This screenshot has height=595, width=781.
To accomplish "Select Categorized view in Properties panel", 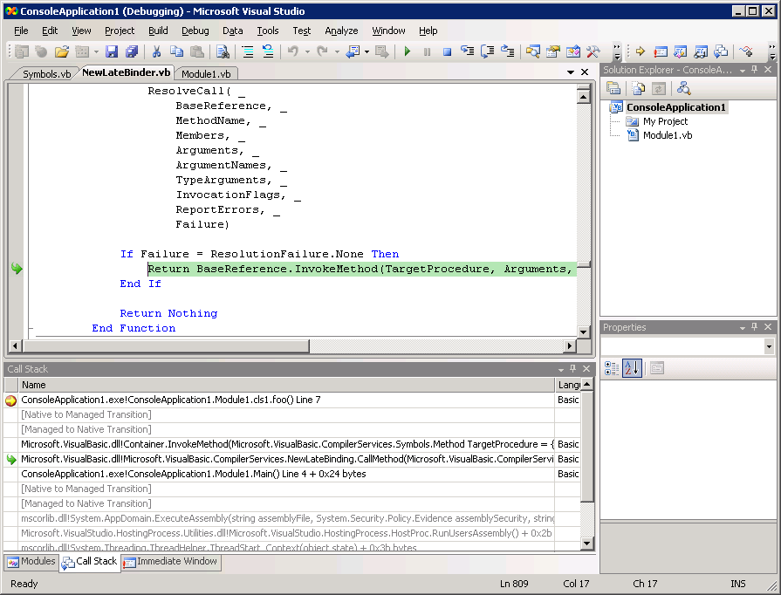I will 612,368.
